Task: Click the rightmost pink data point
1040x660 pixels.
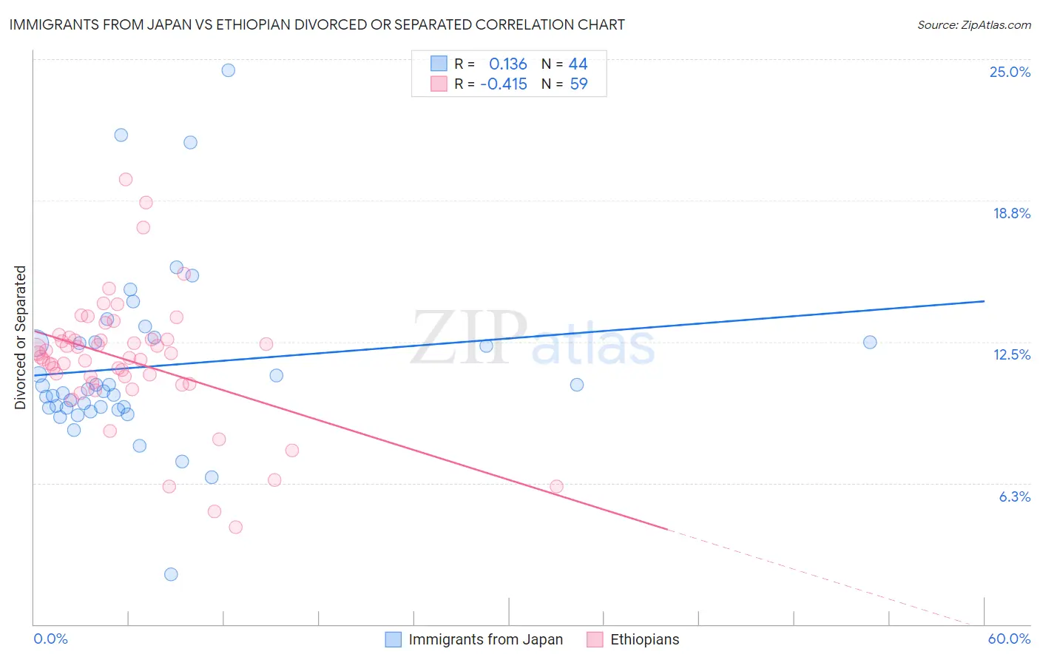Action: 557,486
